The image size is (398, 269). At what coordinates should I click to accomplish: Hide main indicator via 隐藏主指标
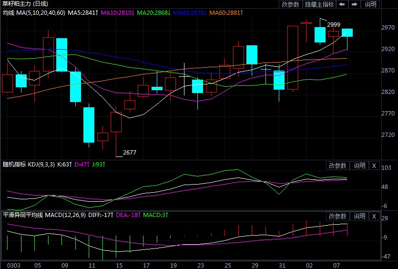tap(319, 4)
